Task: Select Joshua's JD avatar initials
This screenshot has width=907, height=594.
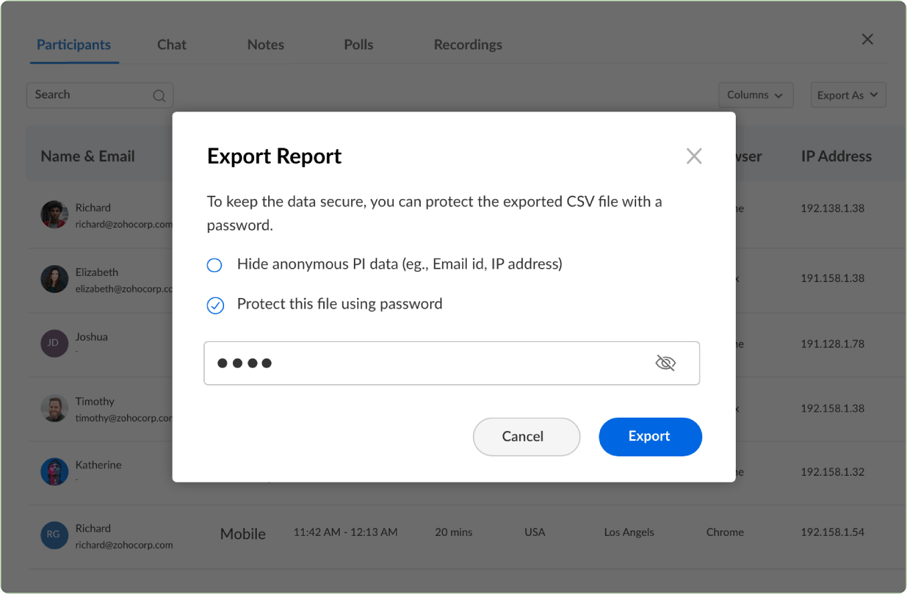Action: click(54, 343)
